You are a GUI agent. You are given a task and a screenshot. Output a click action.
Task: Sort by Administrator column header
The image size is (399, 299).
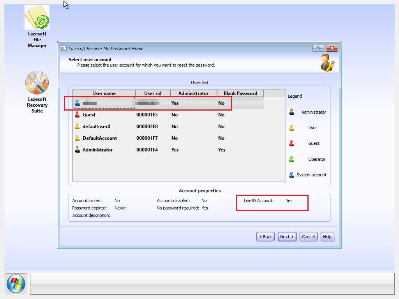(x=193, y=93)
